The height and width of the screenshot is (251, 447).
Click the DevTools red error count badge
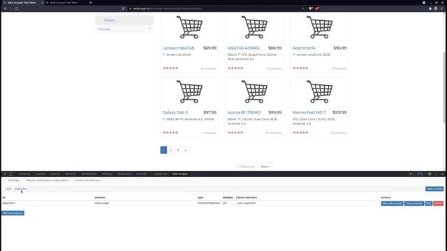click(411, 174)
